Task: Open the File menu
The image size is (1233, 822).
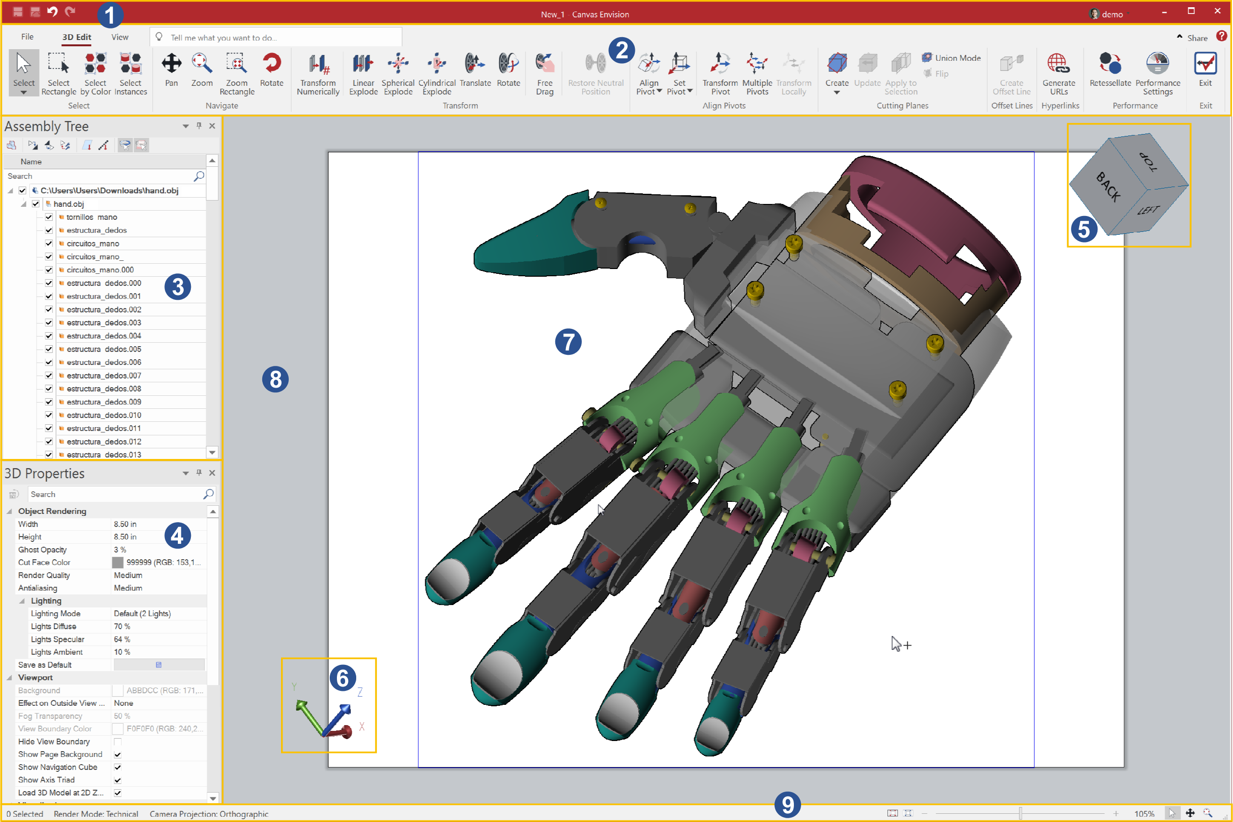Action: pos(27,37)
